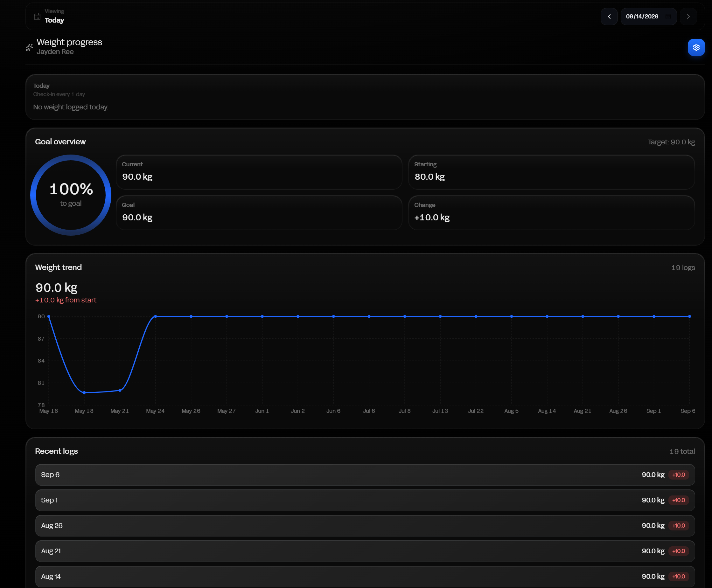Click 'Viewing Today' label
Screen dimensions: 712x588
pyautogui.click(x=54, y=16)
